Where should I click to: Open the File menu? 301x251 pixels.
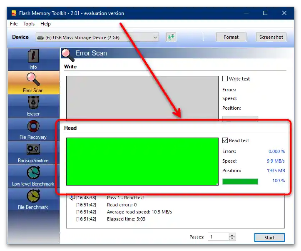[14, 24]
